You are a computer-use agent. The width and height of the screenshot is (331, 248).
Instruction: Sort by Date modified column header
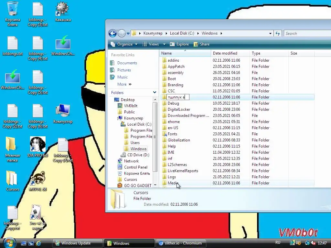pyautogui.click(x=230, y=53)
